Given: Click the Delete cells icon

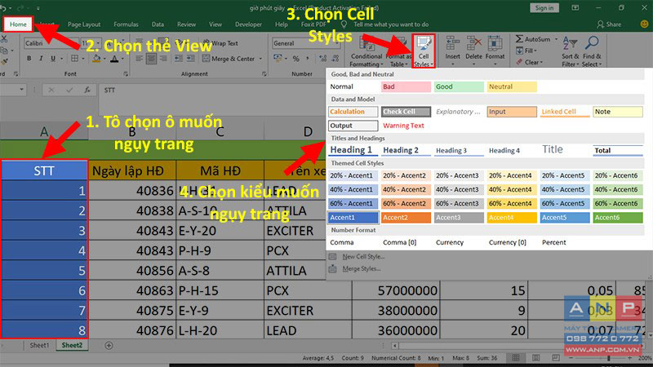Looking at the screenshot, I should click(474, 44).
